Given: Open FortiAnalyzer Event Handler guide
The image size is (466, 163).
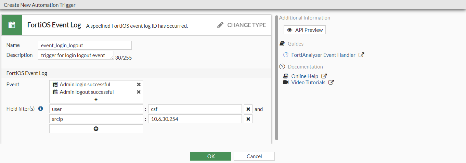Looking at the screenshot, I should point(323,55).
